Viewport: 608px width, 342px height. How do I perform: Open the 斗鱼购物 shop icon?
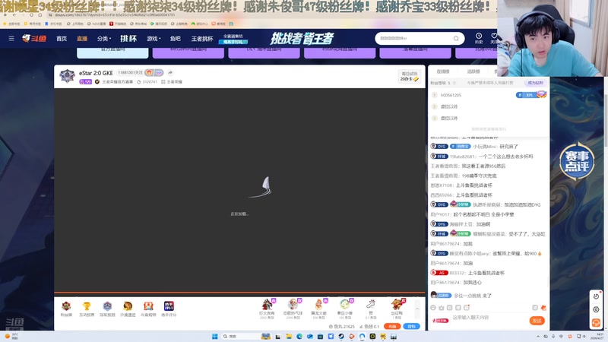pos(148,309)
